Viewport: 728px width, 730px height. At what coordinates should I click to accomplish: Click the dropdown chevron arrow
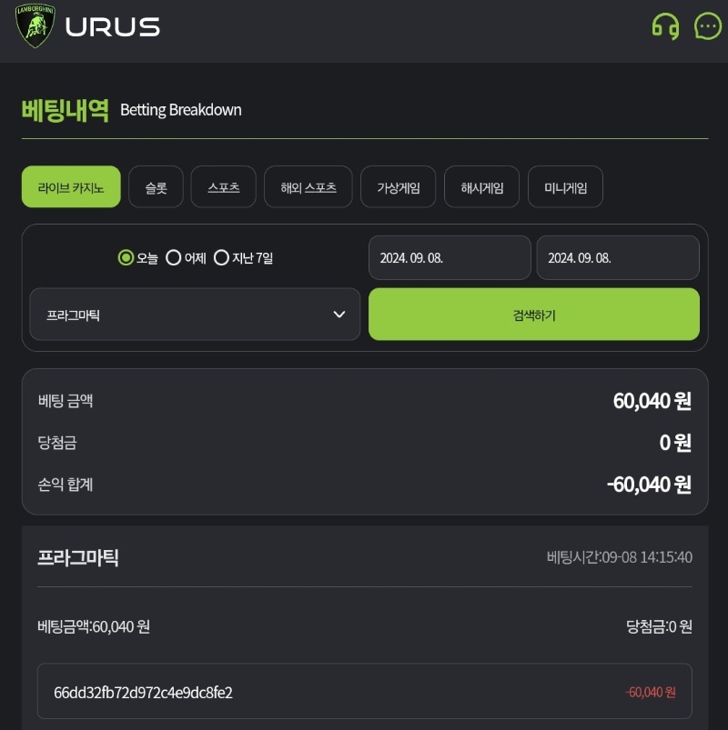[339, 315]
